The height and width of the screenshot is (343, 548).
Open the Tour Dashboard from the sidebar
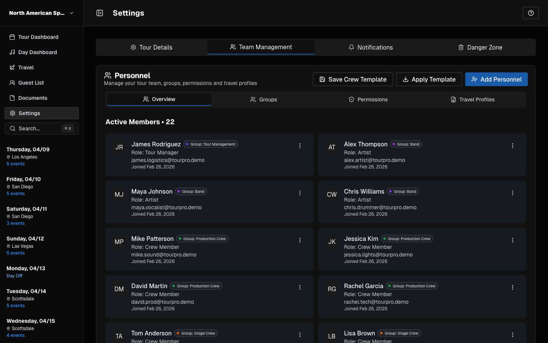38,37
